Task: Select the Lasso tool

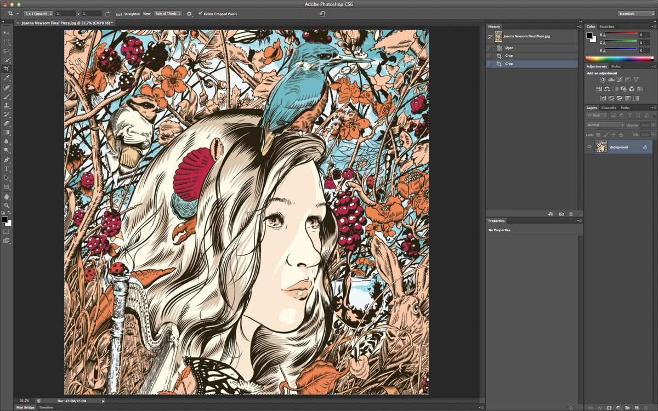Action: [x=7, y=50]
